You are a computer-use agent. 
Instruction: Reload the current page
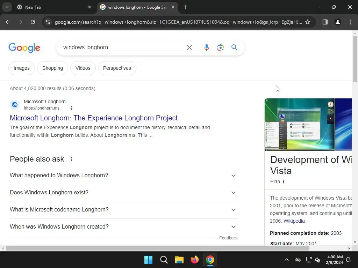click(33, 22)
